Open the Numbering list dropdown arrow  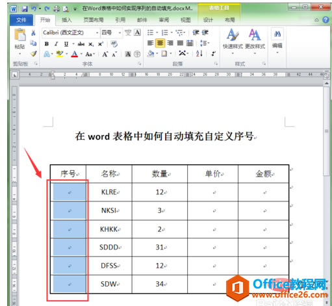[x=172, y=32]
